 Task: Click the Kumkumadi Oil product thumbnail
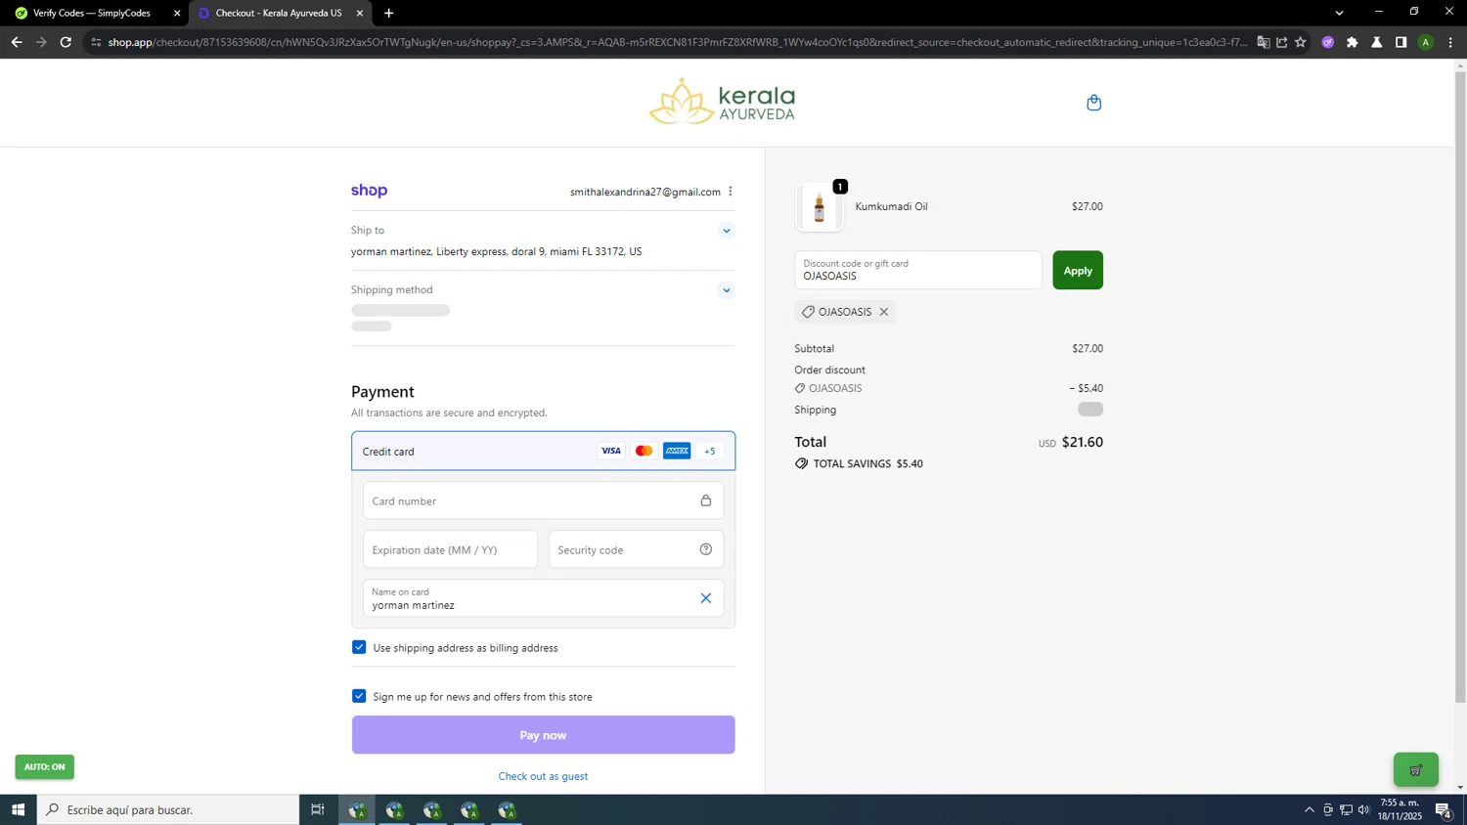[820, 207]
